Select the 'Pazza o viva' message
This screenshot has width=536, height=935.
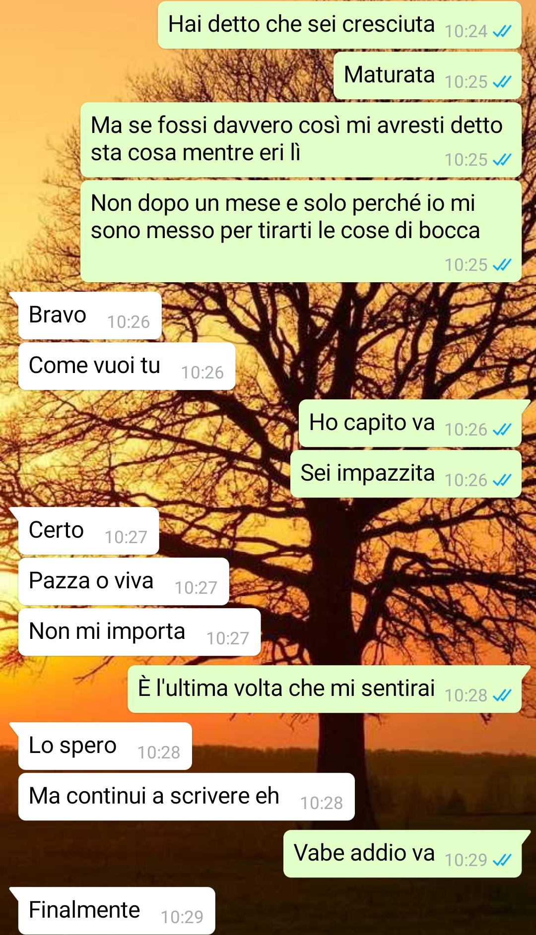pos(124,581)
